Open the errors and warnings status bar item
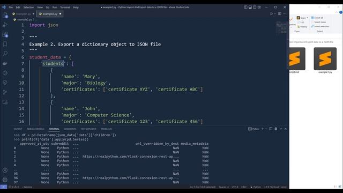 coord(13,187)
